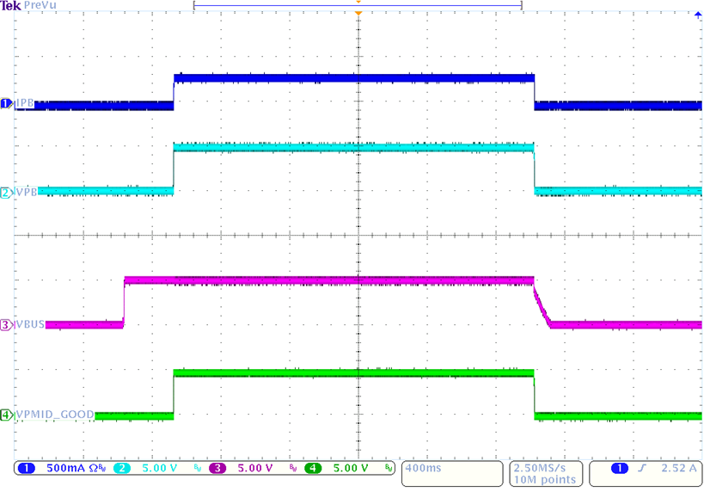The width and height of the screenshot is (704, 492).
Task: Click the channel 2 VPB ground marker
Action: point(7,193)
